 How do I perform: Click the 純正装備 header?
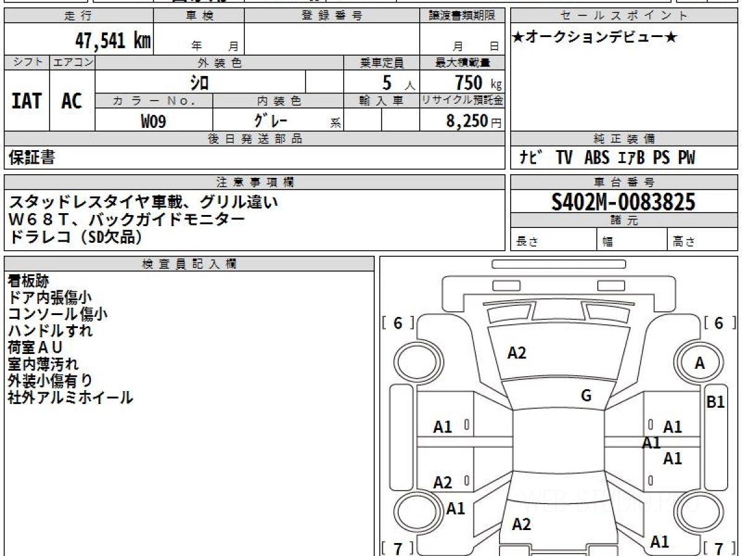(x=625, y=139)
